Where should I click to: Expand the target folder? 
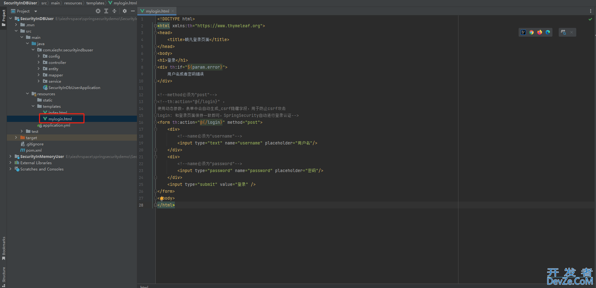16,138
